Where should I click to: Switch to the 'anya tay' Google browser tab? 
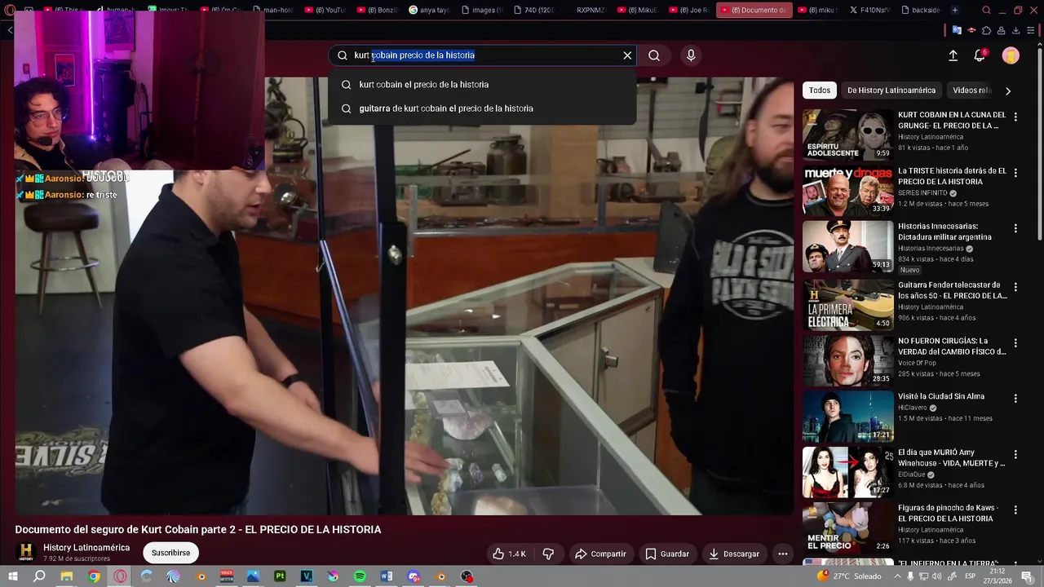(x=429, y=11)
